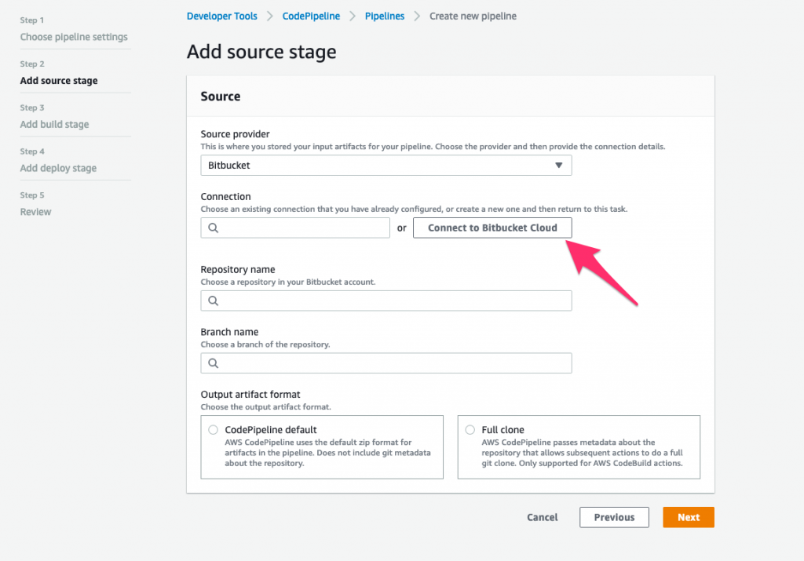Click the dropdown arrow on the Bitbucket selector
The height and width of the screenshot is (561, 804).
tap(560, 166)
